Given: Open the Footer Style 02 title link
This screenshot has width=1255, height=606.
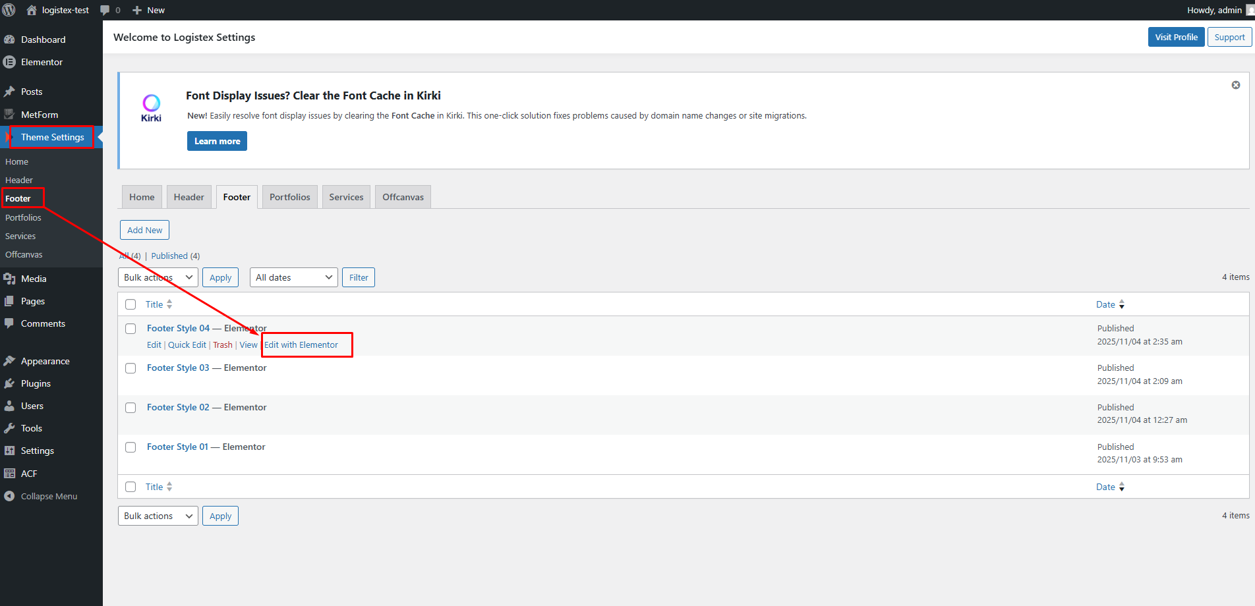Looking at the screenshot, I should (x=178, y=407).
